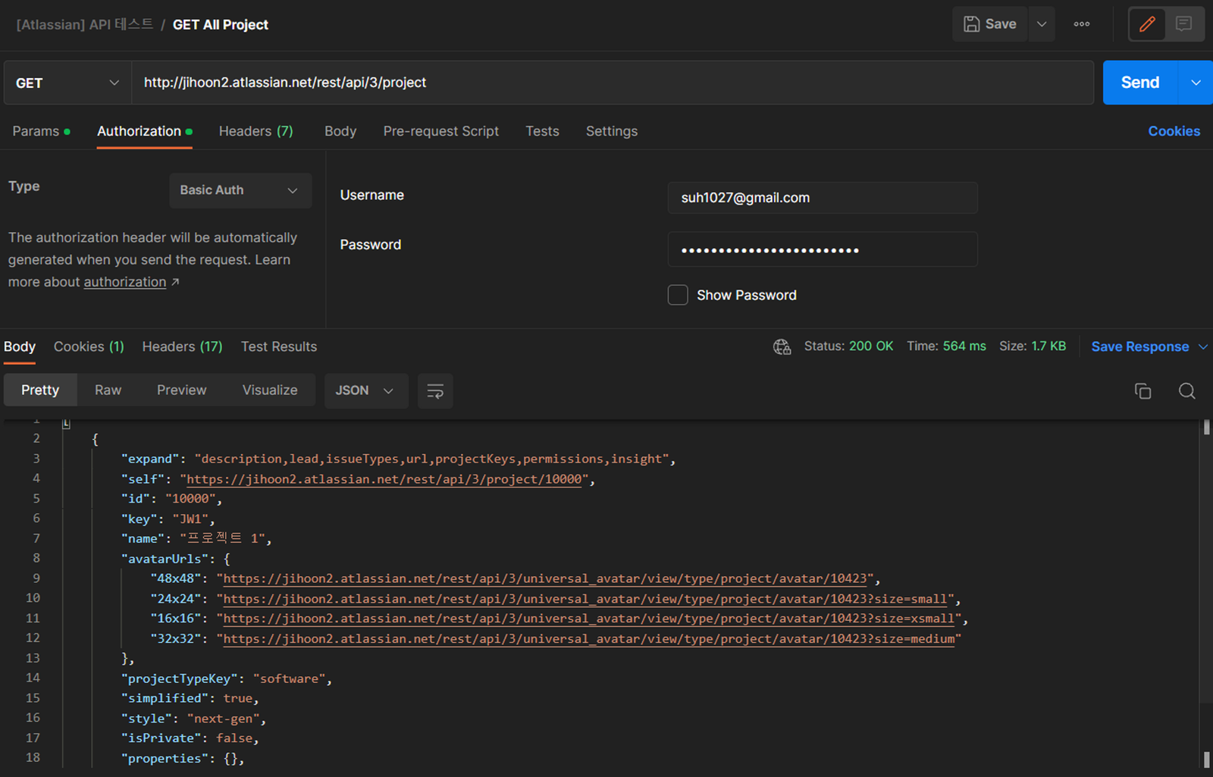Click the three-dot more actions icon
Image resolution: width=1213 pixels, height=777 pixels.
pos(1082,24)
